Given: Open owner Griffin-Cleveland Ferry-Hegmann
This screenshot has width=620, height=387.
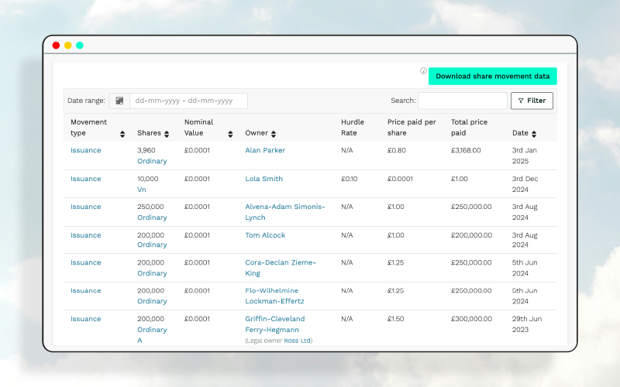Looking at the screenshot, I should coord(275,324).
